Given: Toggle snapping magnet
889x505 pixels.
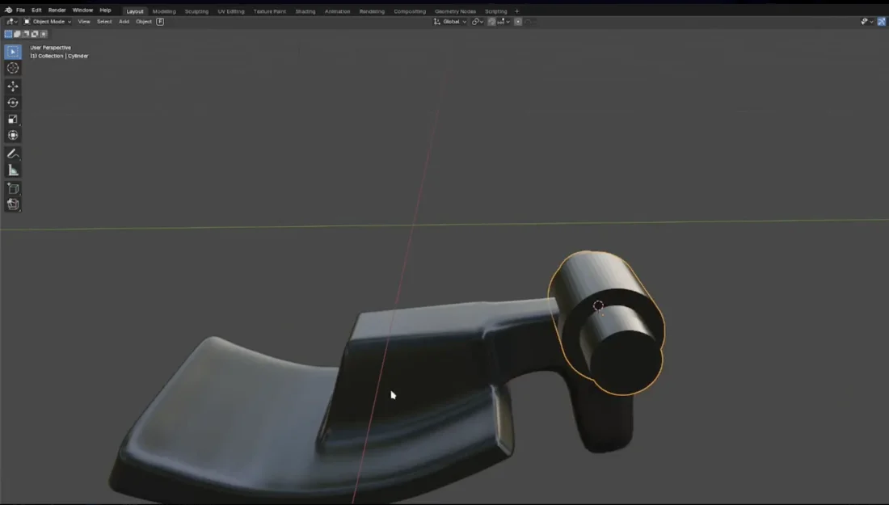Looking at the screenshot, I should click(x=491, y=22).
